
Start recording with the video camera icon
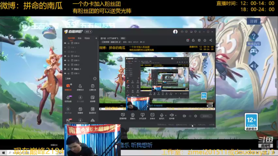pos(185,116)
